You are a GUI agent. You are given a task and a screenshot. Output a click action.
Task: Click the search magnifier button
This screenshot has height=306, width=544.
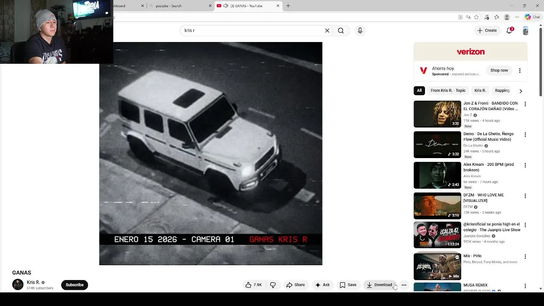coord(340,31)
